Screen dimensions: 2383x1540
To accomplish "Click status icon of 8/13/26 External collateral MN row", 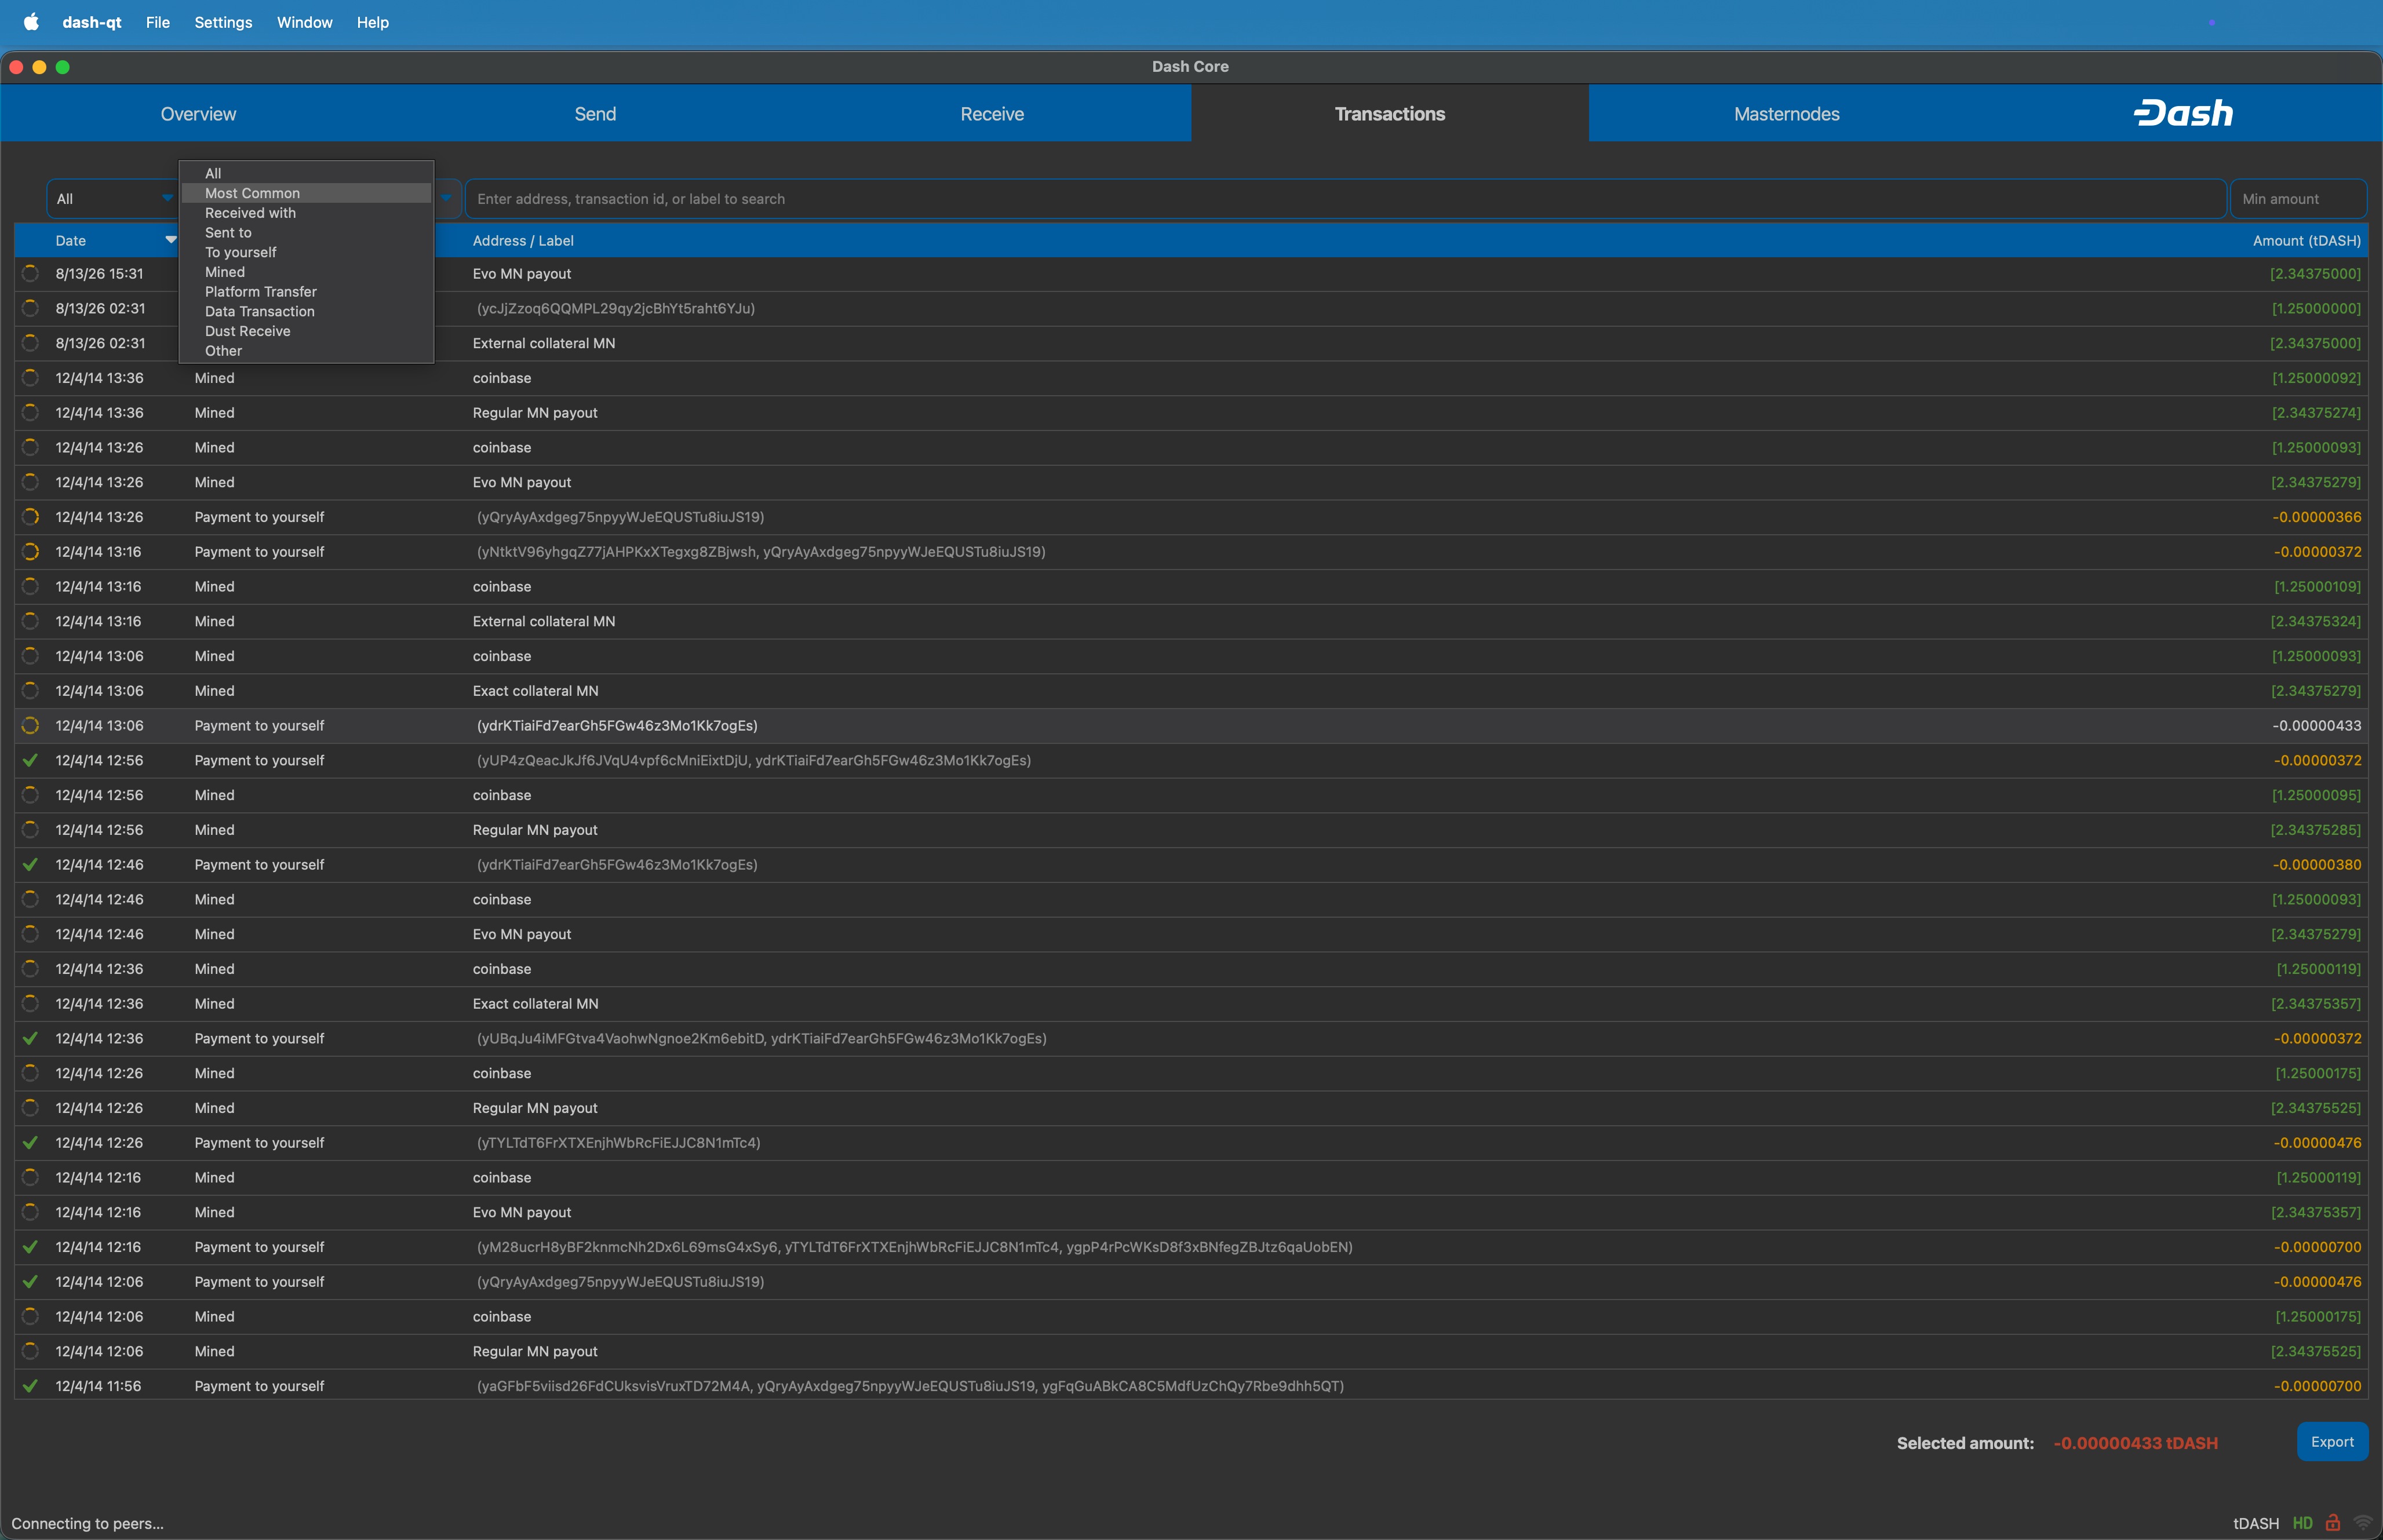I will [x=31, y=343].
